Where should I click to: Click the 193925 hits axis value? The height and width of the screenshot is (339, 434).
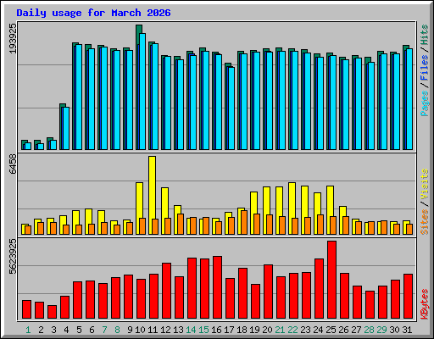coord(13,38)
